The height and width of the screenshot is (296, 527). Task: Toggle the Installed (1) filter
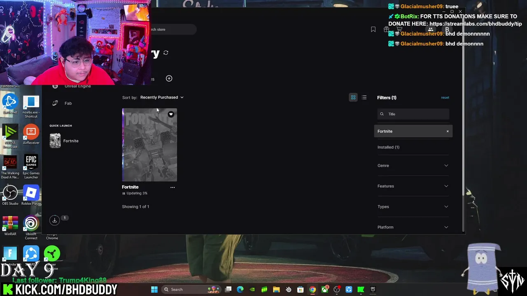388,147
